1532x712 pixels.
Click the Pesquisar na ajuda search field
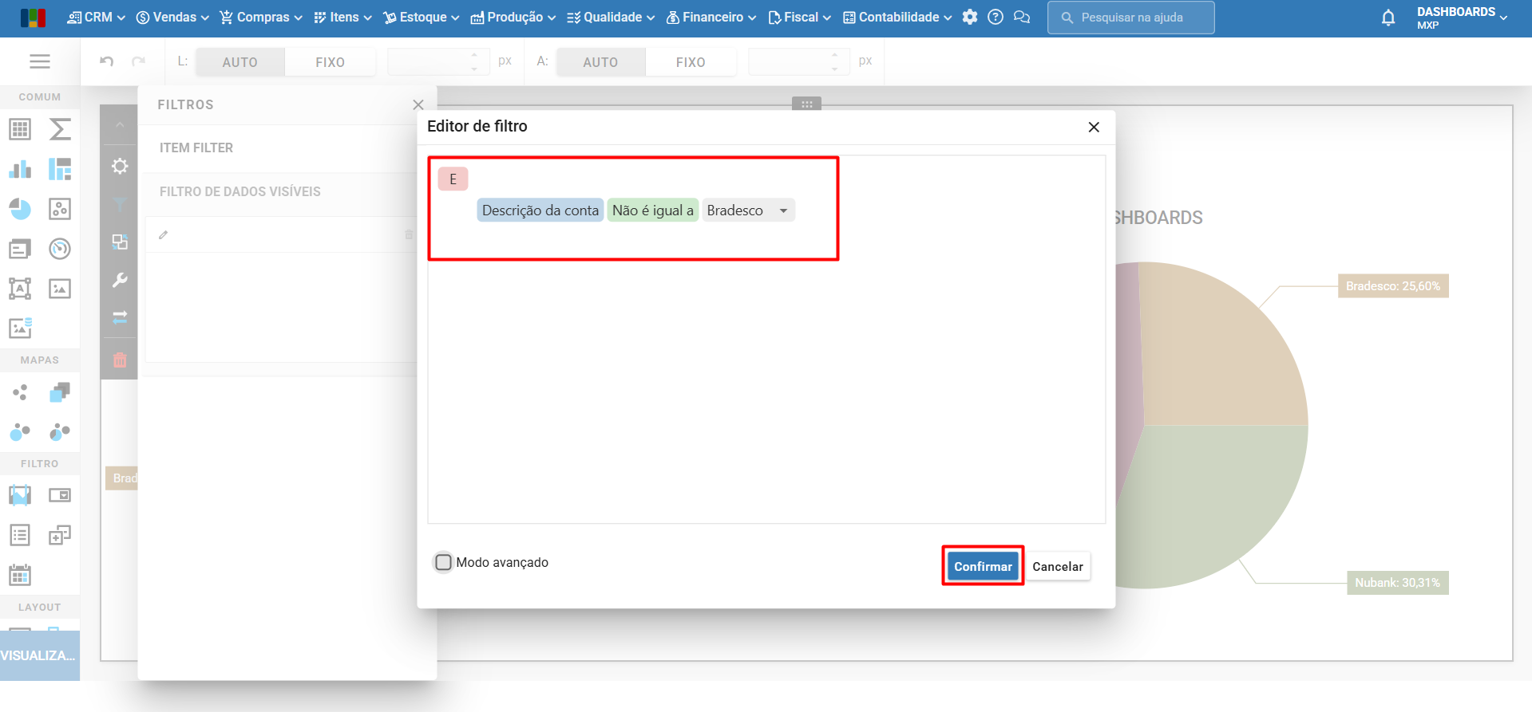[1130, 18]
